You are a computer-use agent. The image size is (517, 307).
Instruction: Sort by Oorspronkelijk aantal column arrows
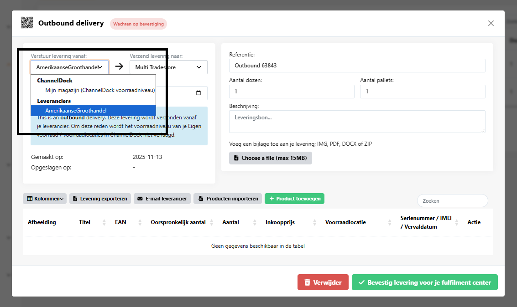coord(212,222)
